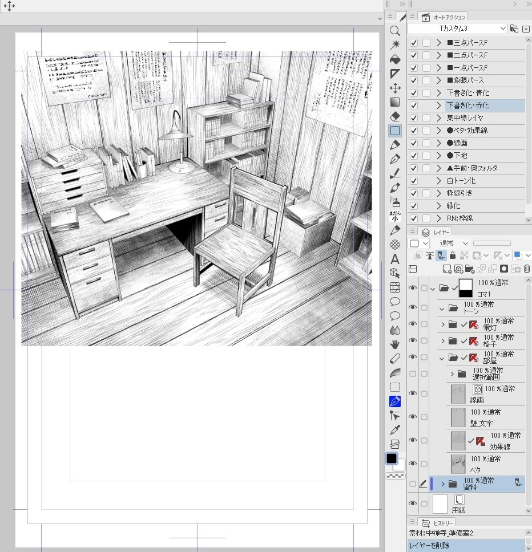Click the Delete layer trash icon
This screenshot has height=552, width=532.
click(x=527, y=269)
